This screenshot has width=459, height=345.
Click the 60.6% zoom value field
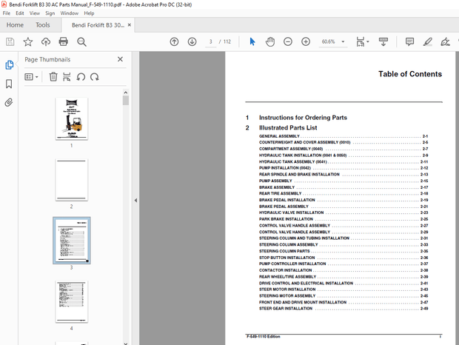[x=329, y=41]
